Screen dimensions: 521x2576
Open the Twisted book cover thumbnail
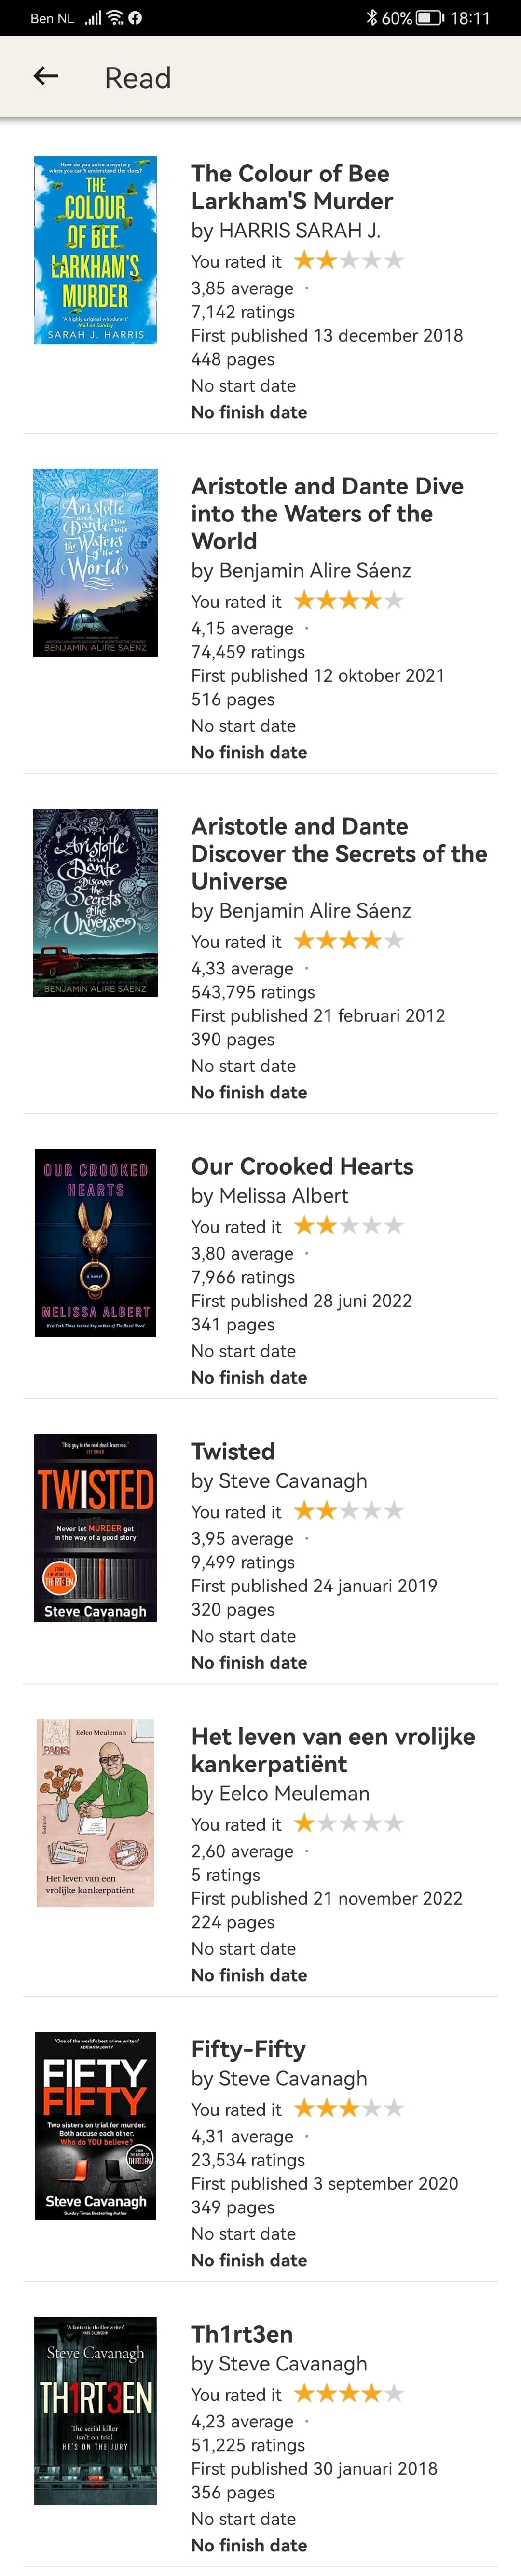(x=95, y=1528)
